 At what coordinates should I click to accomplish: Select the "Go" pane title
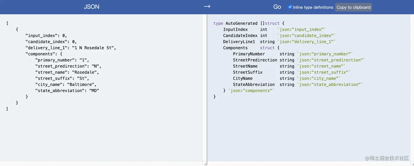277,7
